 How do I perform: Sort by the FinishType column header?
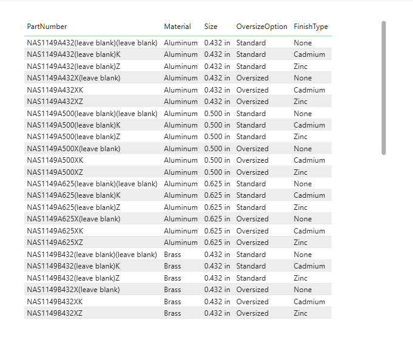tap(311, 27)
